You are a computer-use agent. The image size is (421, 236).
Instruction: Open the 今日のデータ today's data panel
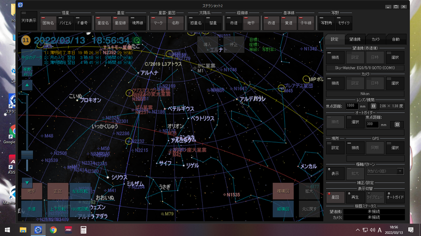[x=32, y=57]
